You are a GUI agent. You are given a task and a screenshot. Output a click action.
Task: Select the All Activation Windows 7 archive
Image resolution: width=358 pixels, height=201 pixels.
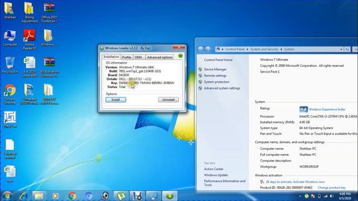(x=49, y=67)
